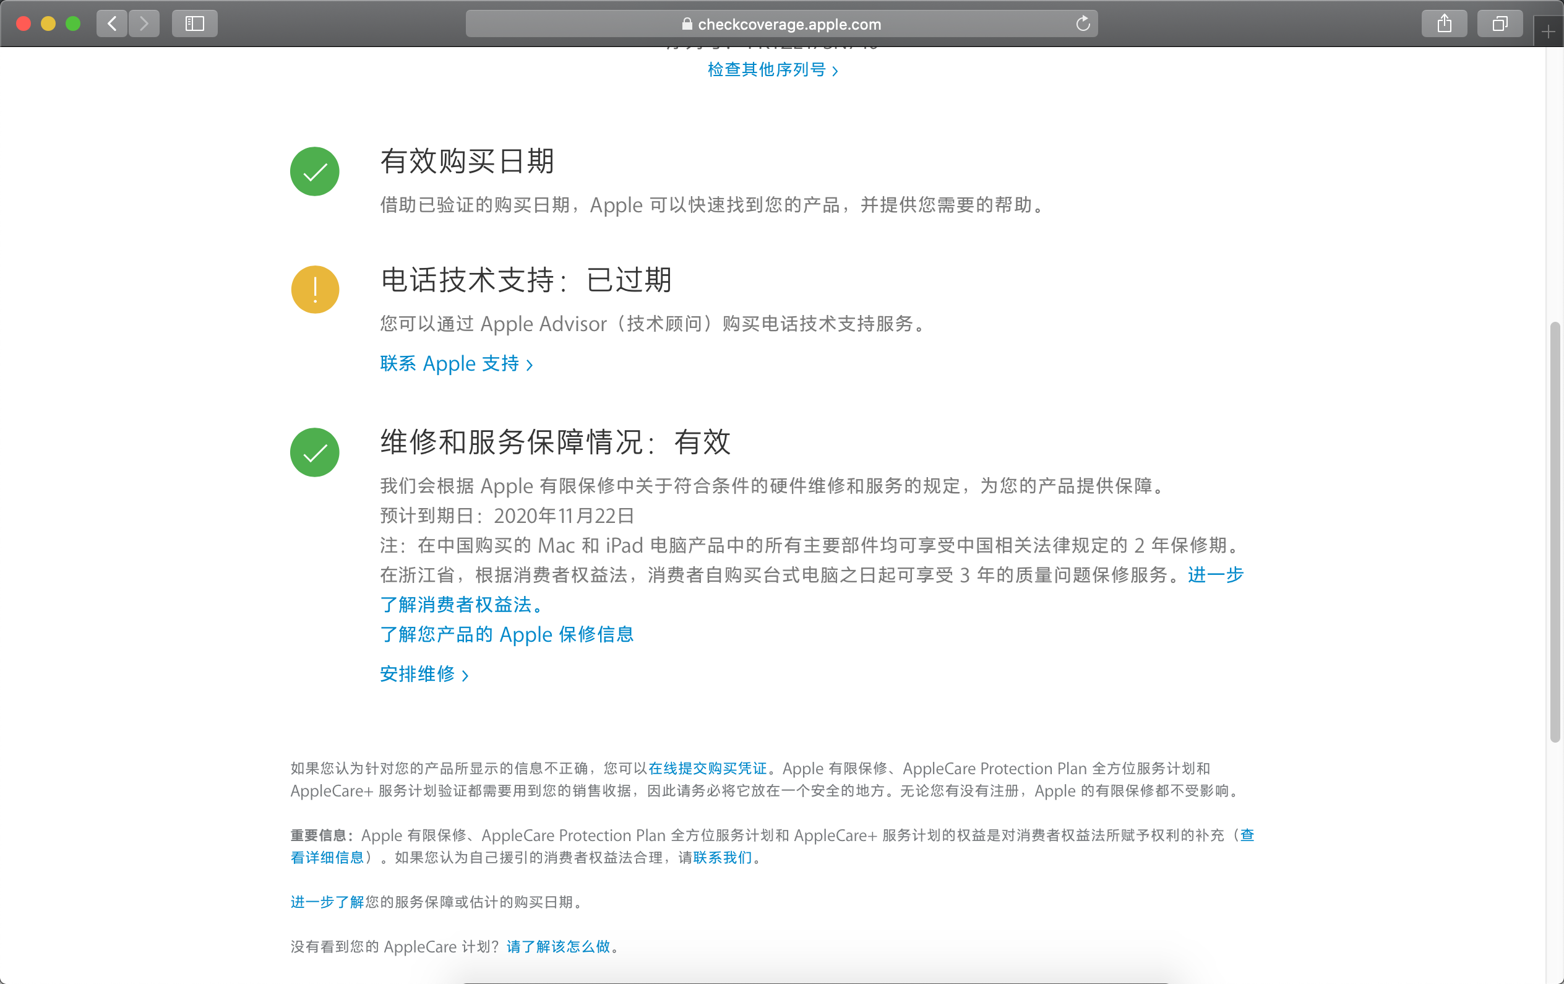Image resolution: width=1564 pixels, height=984 pixels.
Task: Toggle the Safari sidebar icon
Action: 194,24
